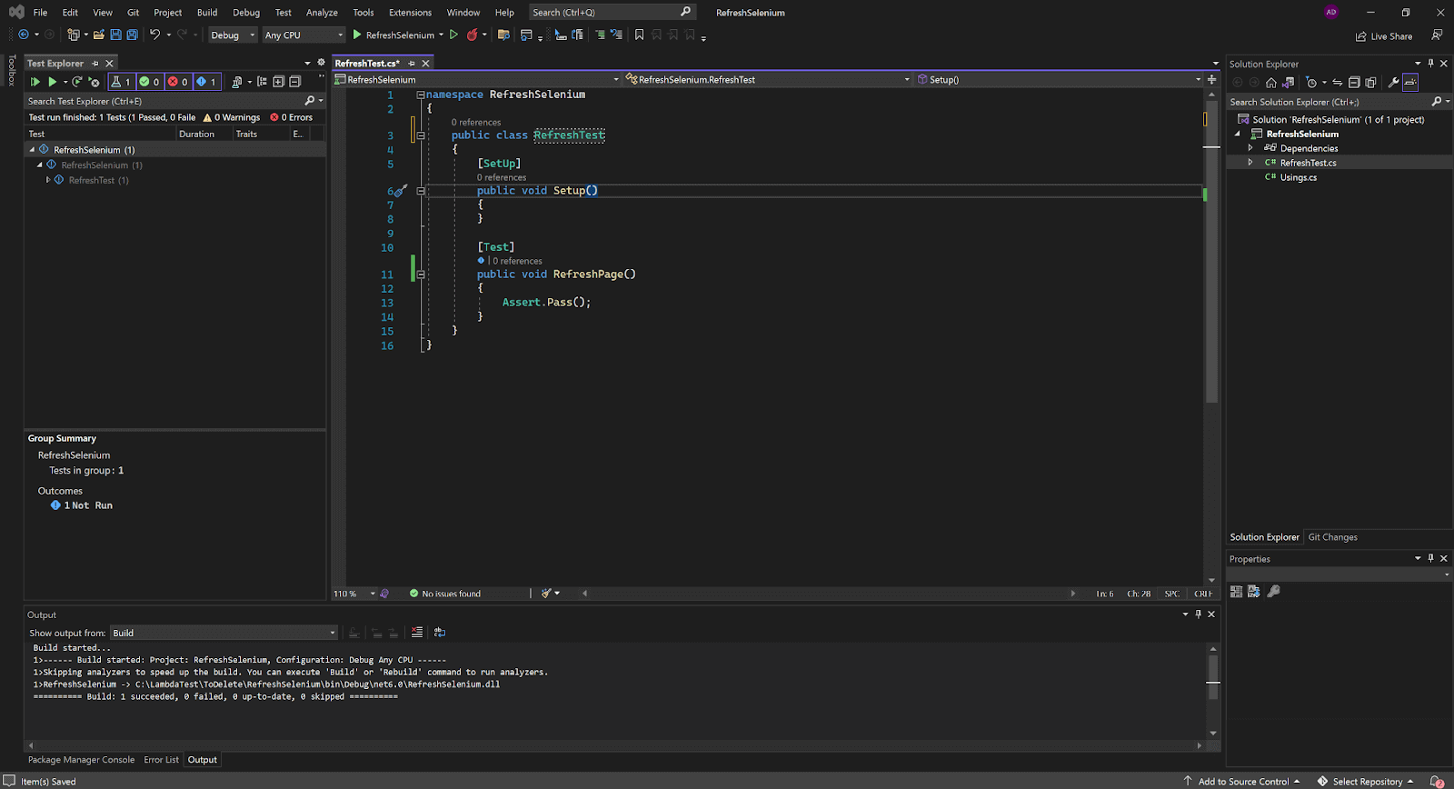Click the editor vertical scrollbar

(1211, 273)
